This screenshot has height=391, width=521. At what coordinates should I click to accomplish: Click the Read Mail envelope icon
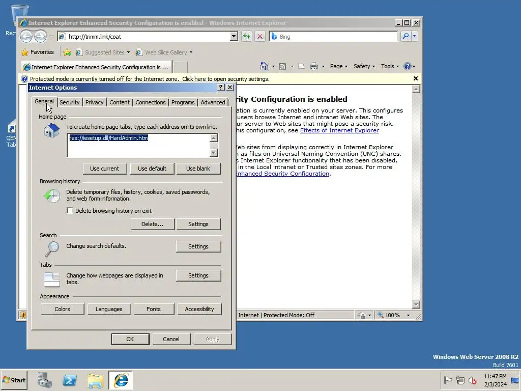point(302,66)
